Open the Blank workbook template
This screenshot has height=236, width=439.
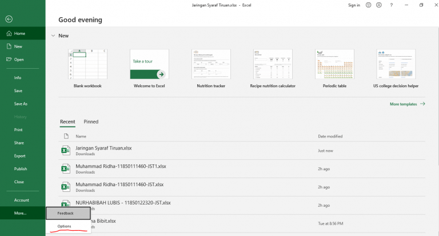[87, 69]
